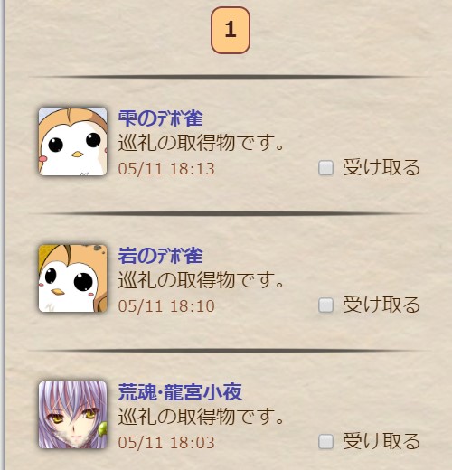Image resolution: width=452 pixels, height=470 pixels.
Task: Tick the checkbox for the 18:03 entry
Action: point(325,442)
